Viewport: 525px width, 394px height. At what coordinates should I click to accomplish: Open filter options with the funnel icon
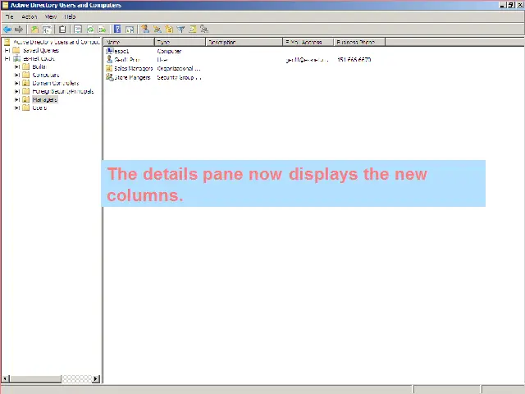point(180,30)
